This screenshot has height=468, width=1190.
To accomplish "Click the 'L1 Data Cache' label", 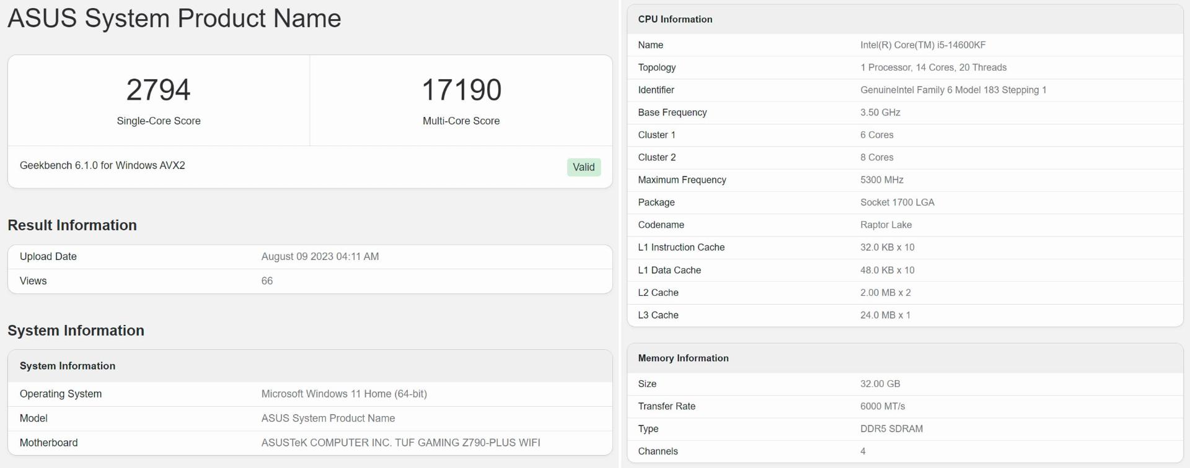I will tap(670, 270).
